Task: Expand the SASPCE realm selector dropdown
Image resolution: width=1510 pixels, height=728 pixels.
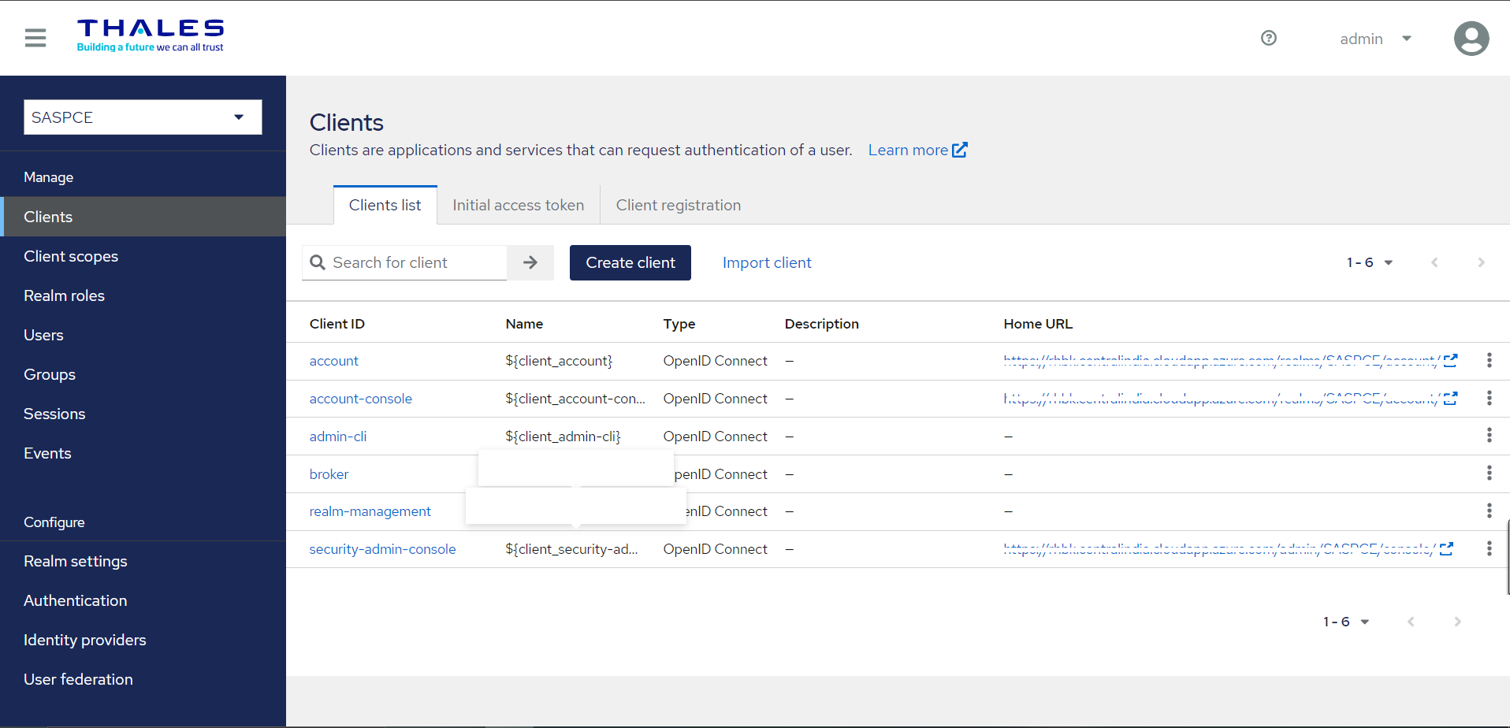Action: pyautogui.click(x=143, y=117)
